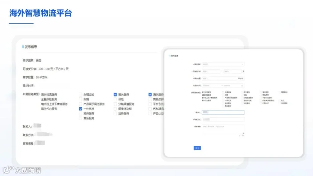Image resolution: width=313 pixels, height=176 pixels.
Task: Check 售后服务 in the left panel
Action: point(80,118)
